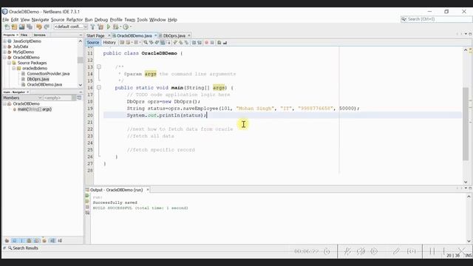Switch to the Services panel tab
473x266 pixels.
[39, 35]
